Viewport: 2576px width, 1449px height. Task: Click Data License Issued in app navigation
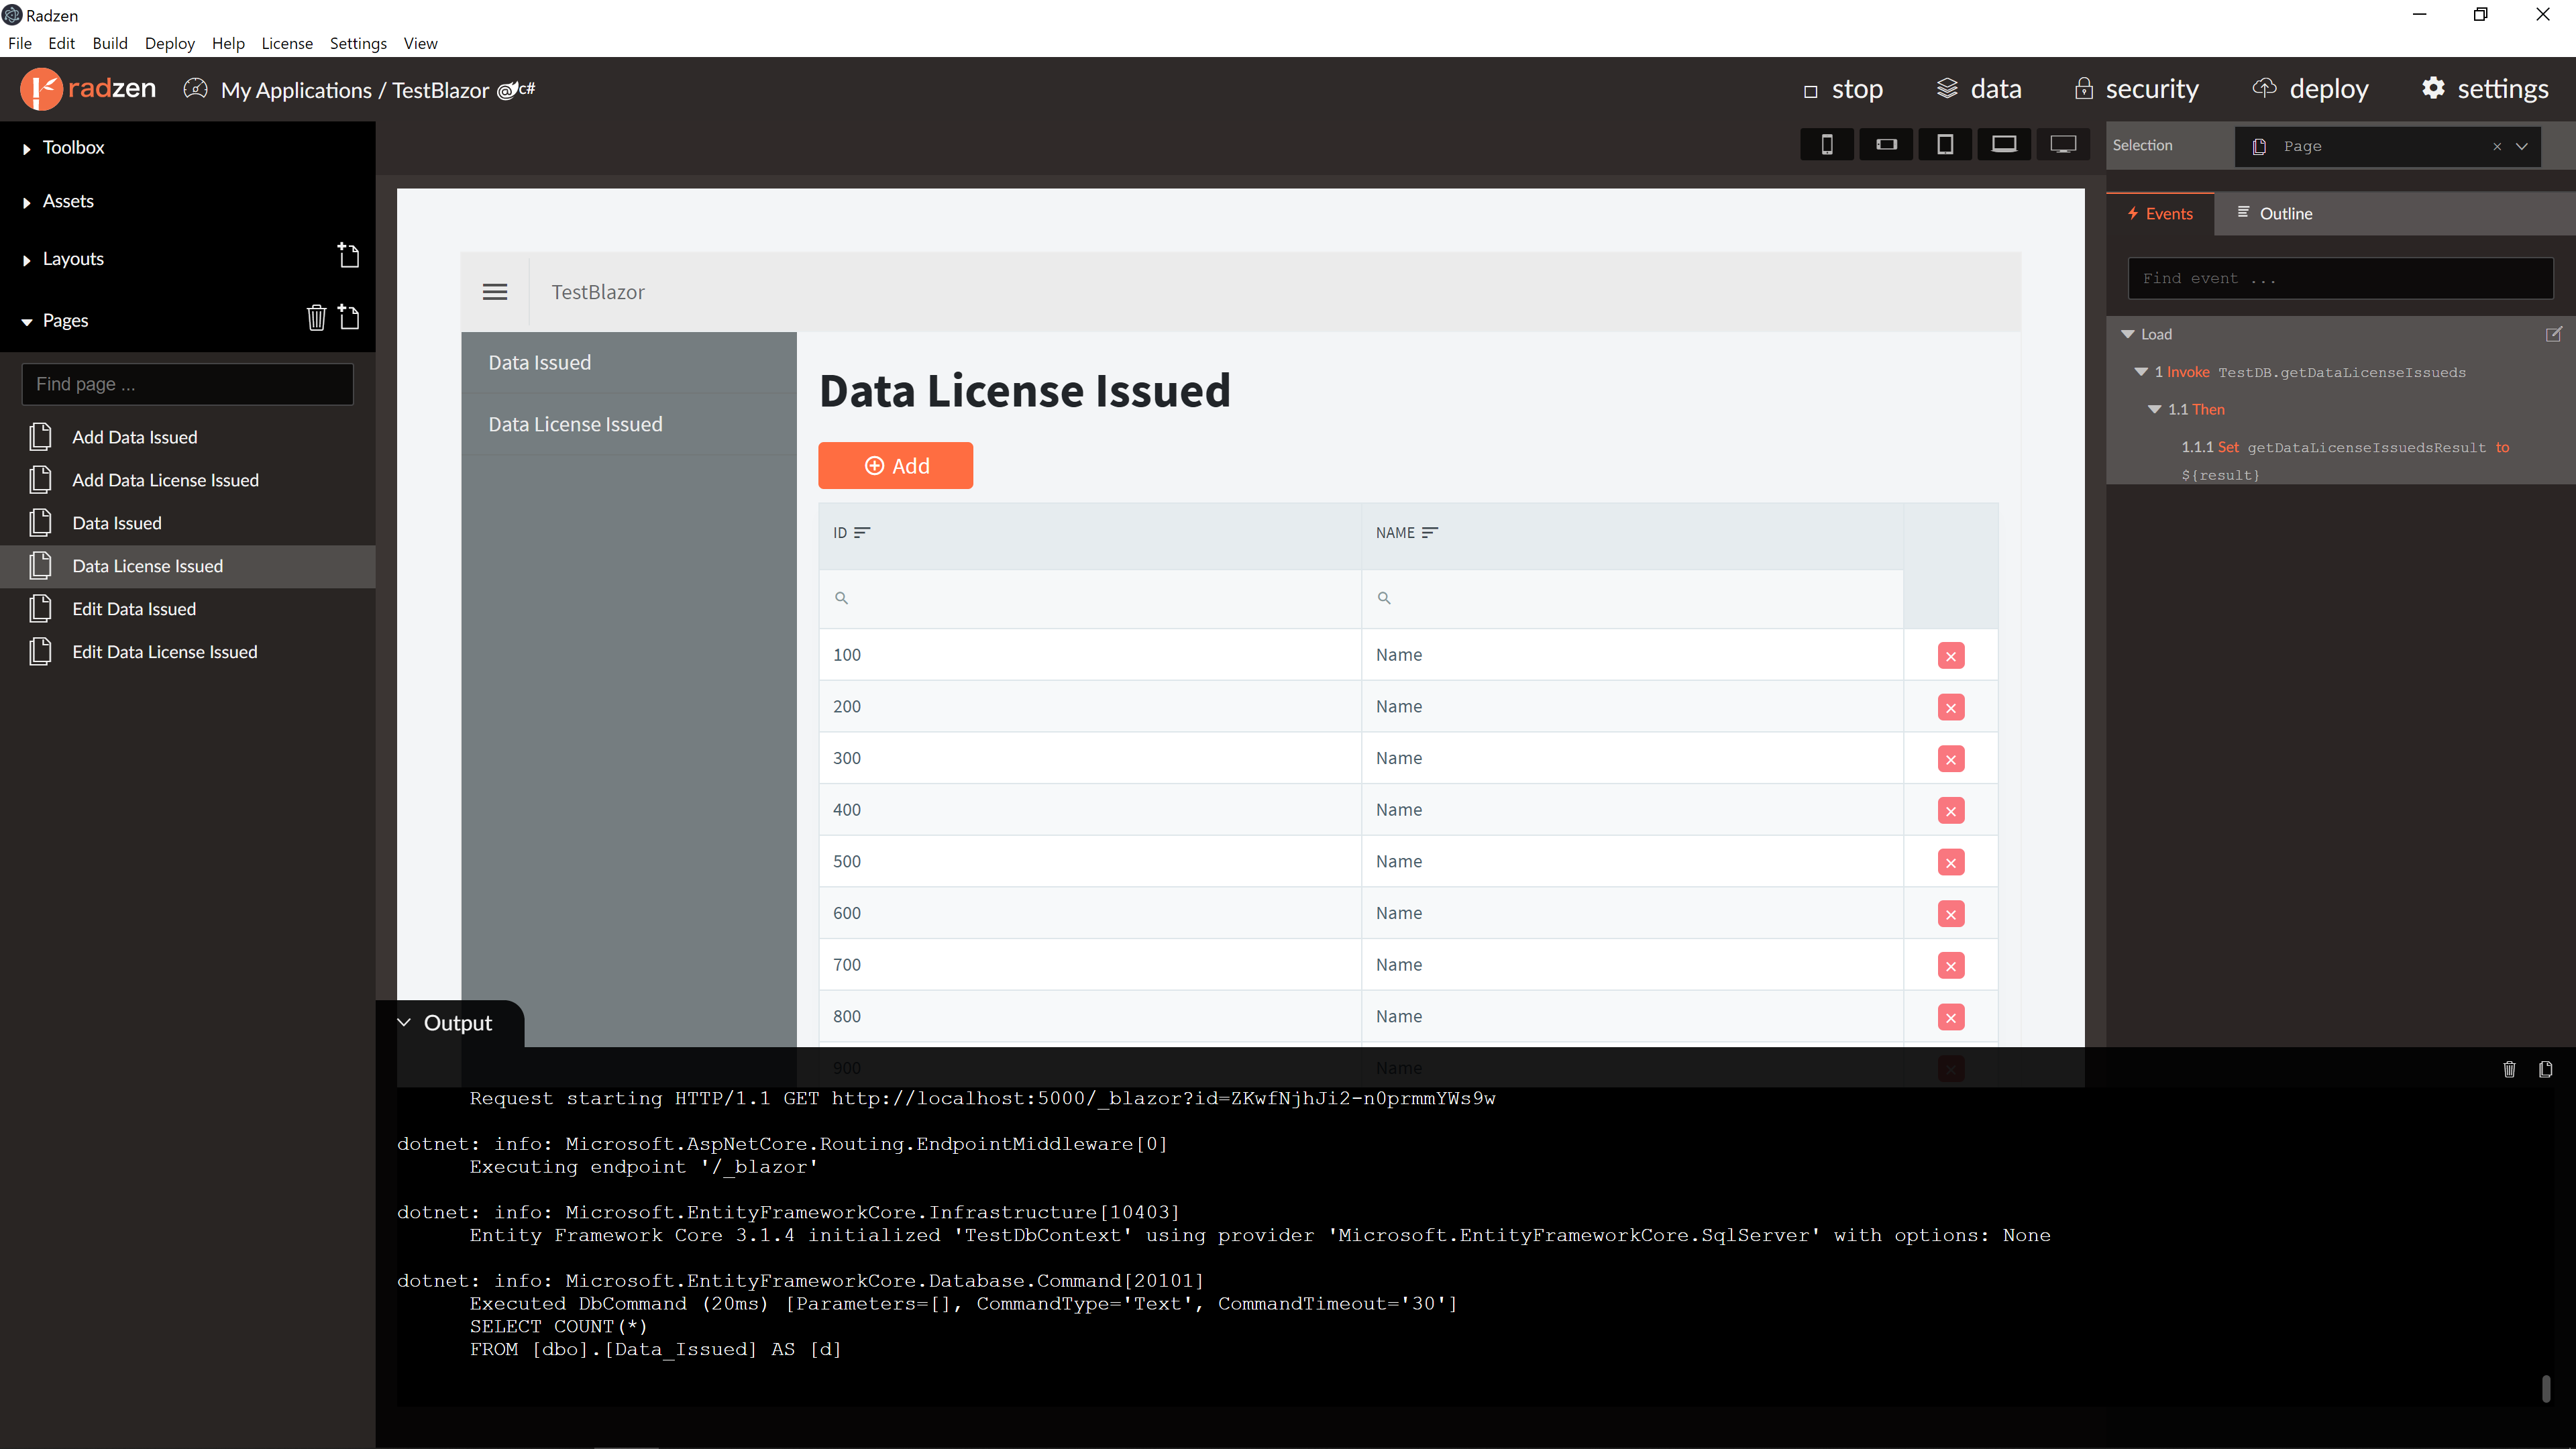click(628, 425)
